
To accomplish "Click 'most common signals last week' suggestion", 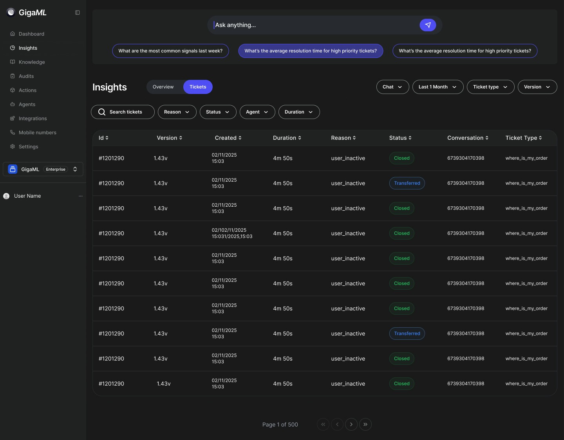I will click(x=170, y=51).
